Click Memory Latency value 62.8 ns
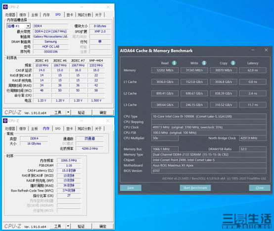This screenshot has height=231, width=274. click(253, 70)
